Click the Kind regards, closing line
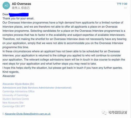The image size is (131, 118). point(11,72)
